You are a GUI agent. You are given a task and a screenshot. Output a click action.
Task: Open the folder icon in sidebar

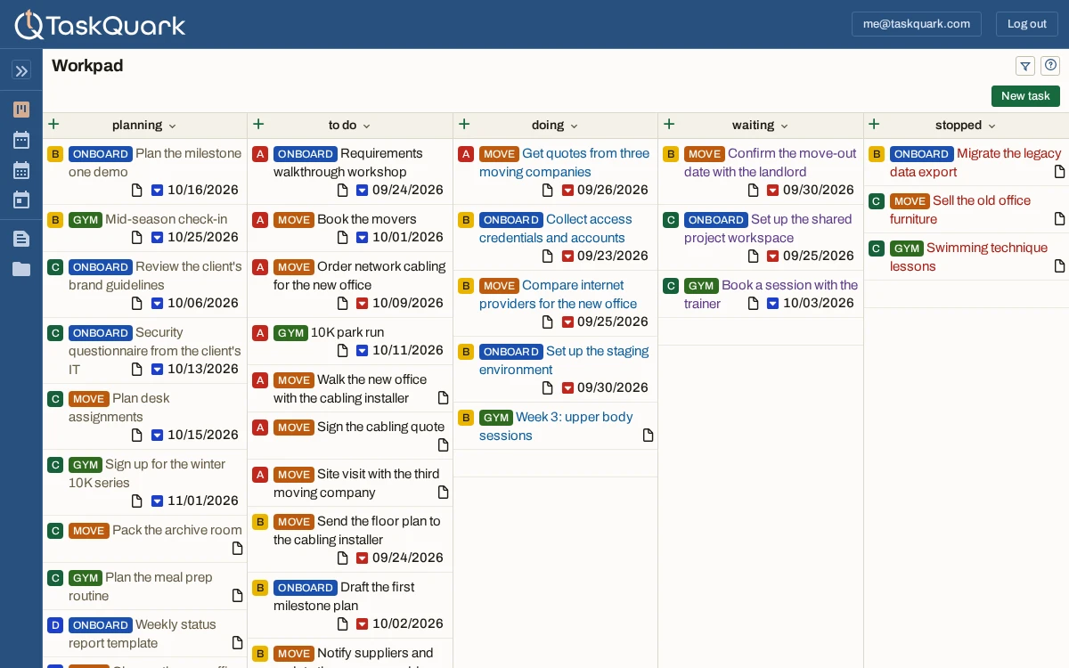(x=21, y=269)
